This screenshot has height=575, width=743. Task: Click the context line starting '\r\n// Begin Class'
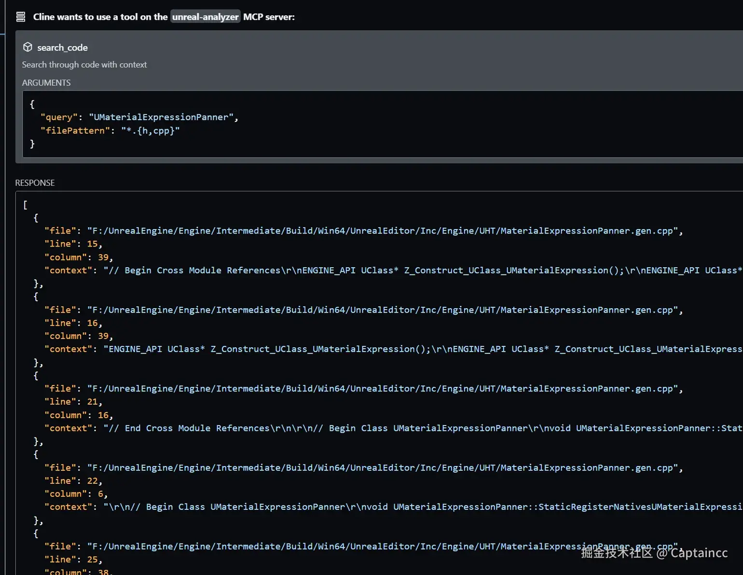pos(393,507)
